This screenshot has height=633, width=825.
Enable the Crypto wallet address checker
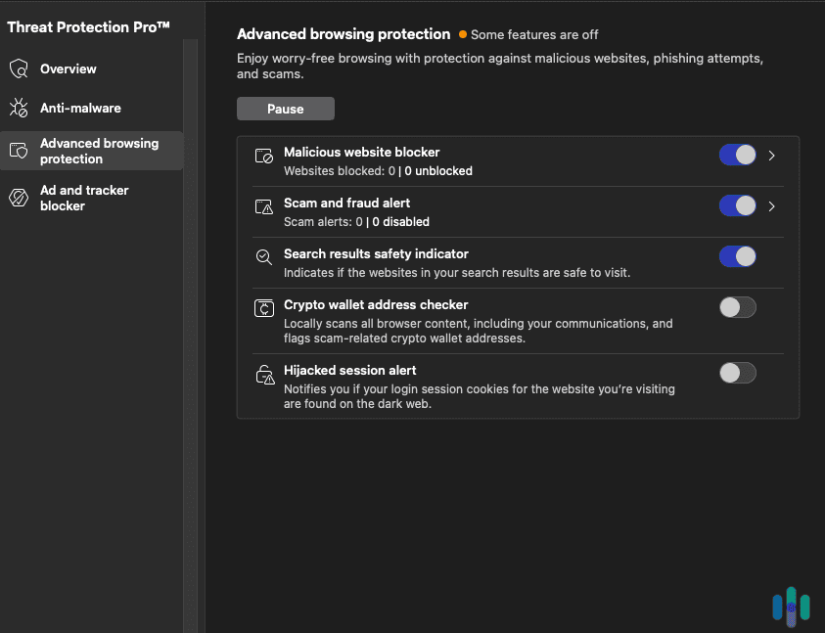pos(737,307)
